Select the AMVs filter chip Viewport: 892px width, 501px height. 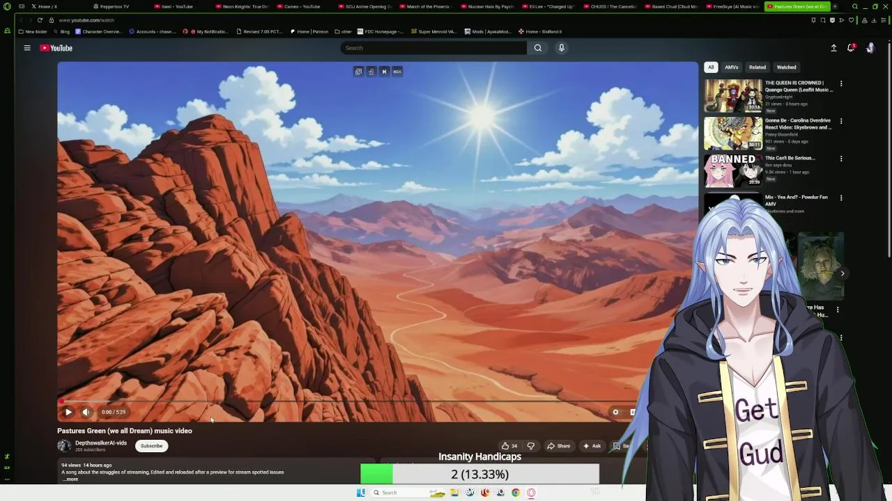pos(731,67)
